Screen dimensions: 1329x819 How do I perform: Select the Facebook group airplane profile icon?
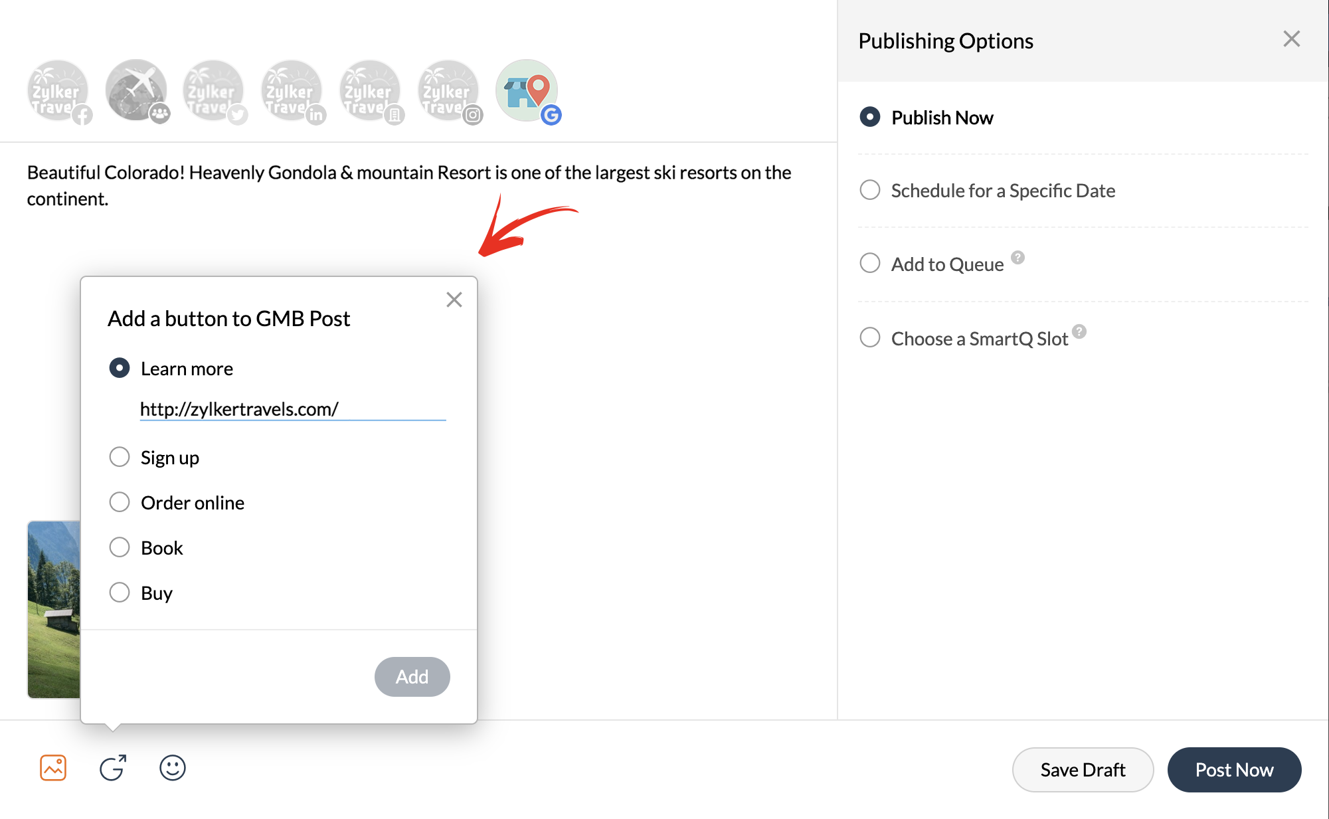pyautogui.click(x=136, y=91)
